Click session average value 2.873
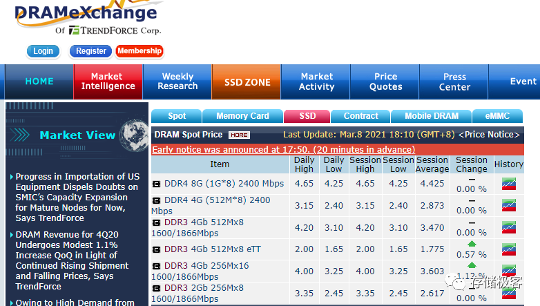Viewport: 540px width, 306px height. tap(432, 206)
